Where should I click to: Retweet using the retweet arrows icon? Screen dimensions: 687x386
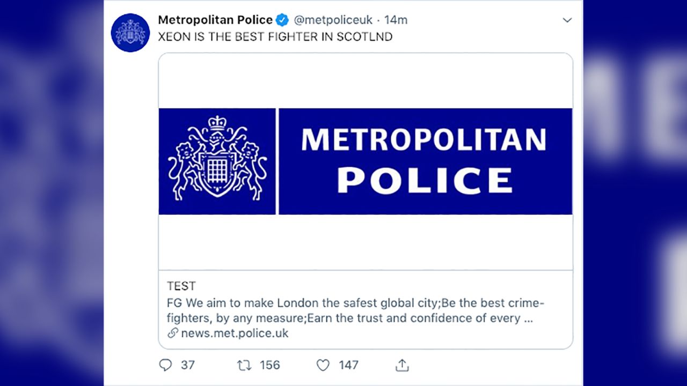(x=244, y=365)
